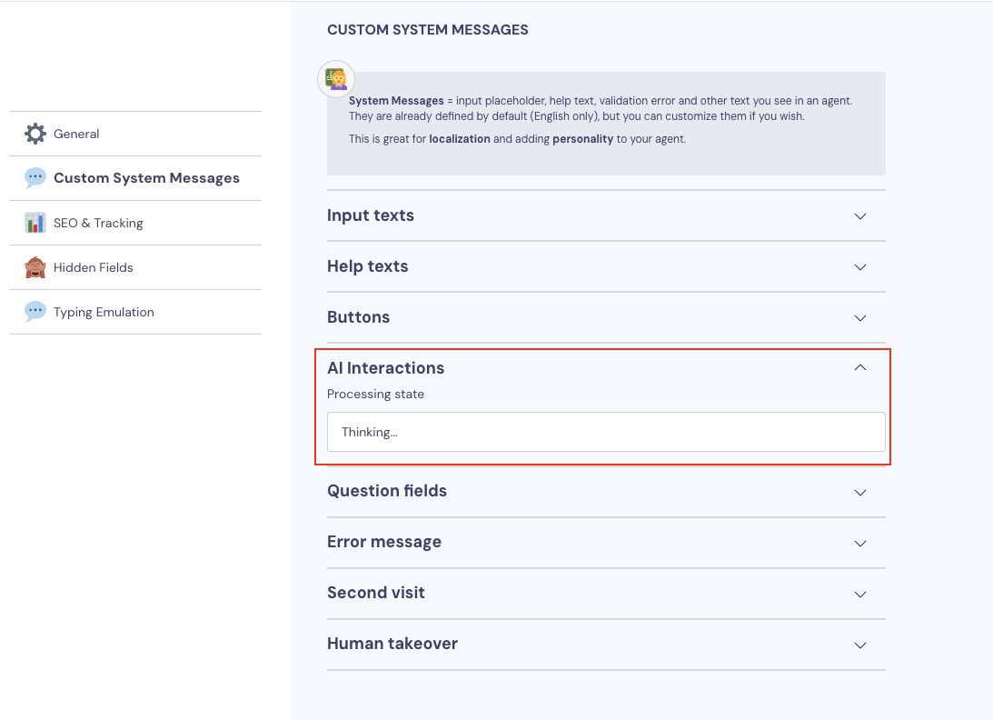
Task: Click the SEO & Tracking chart icon
Action: coord(35,223)
